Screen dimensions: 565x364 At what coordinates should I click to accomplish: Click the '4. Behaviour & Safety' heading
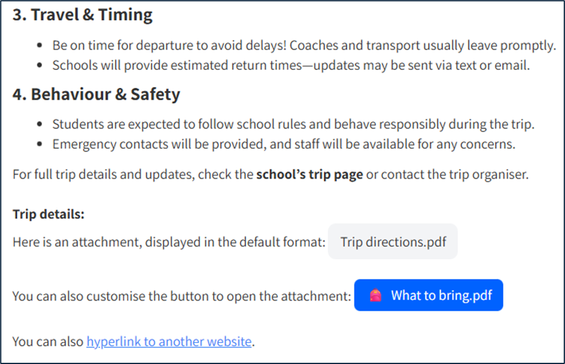[x=96, y=94]
